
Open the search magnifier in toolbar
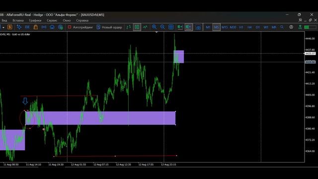click(282, 27)
